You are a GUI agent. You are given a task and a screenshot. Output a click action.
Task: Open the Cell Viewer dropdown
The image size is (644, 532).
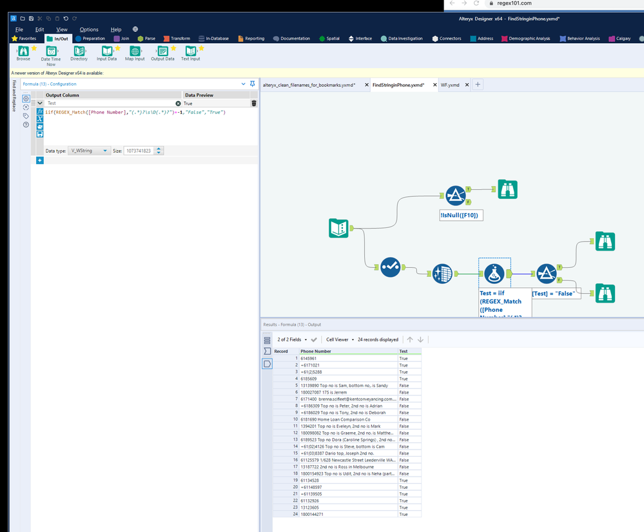coord(340,339)
